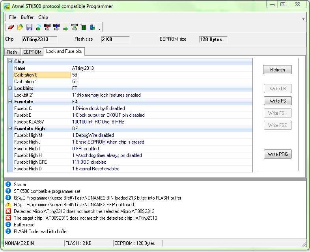Click the red eraser erase-chip icon
Image resolution: width=310 pixels, height=252 pixels.
(11, 27)
